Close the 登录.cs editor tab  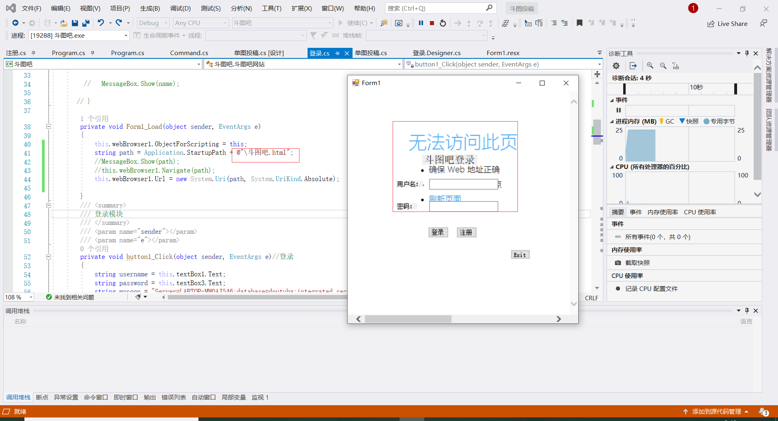click(x=347, y=53)
